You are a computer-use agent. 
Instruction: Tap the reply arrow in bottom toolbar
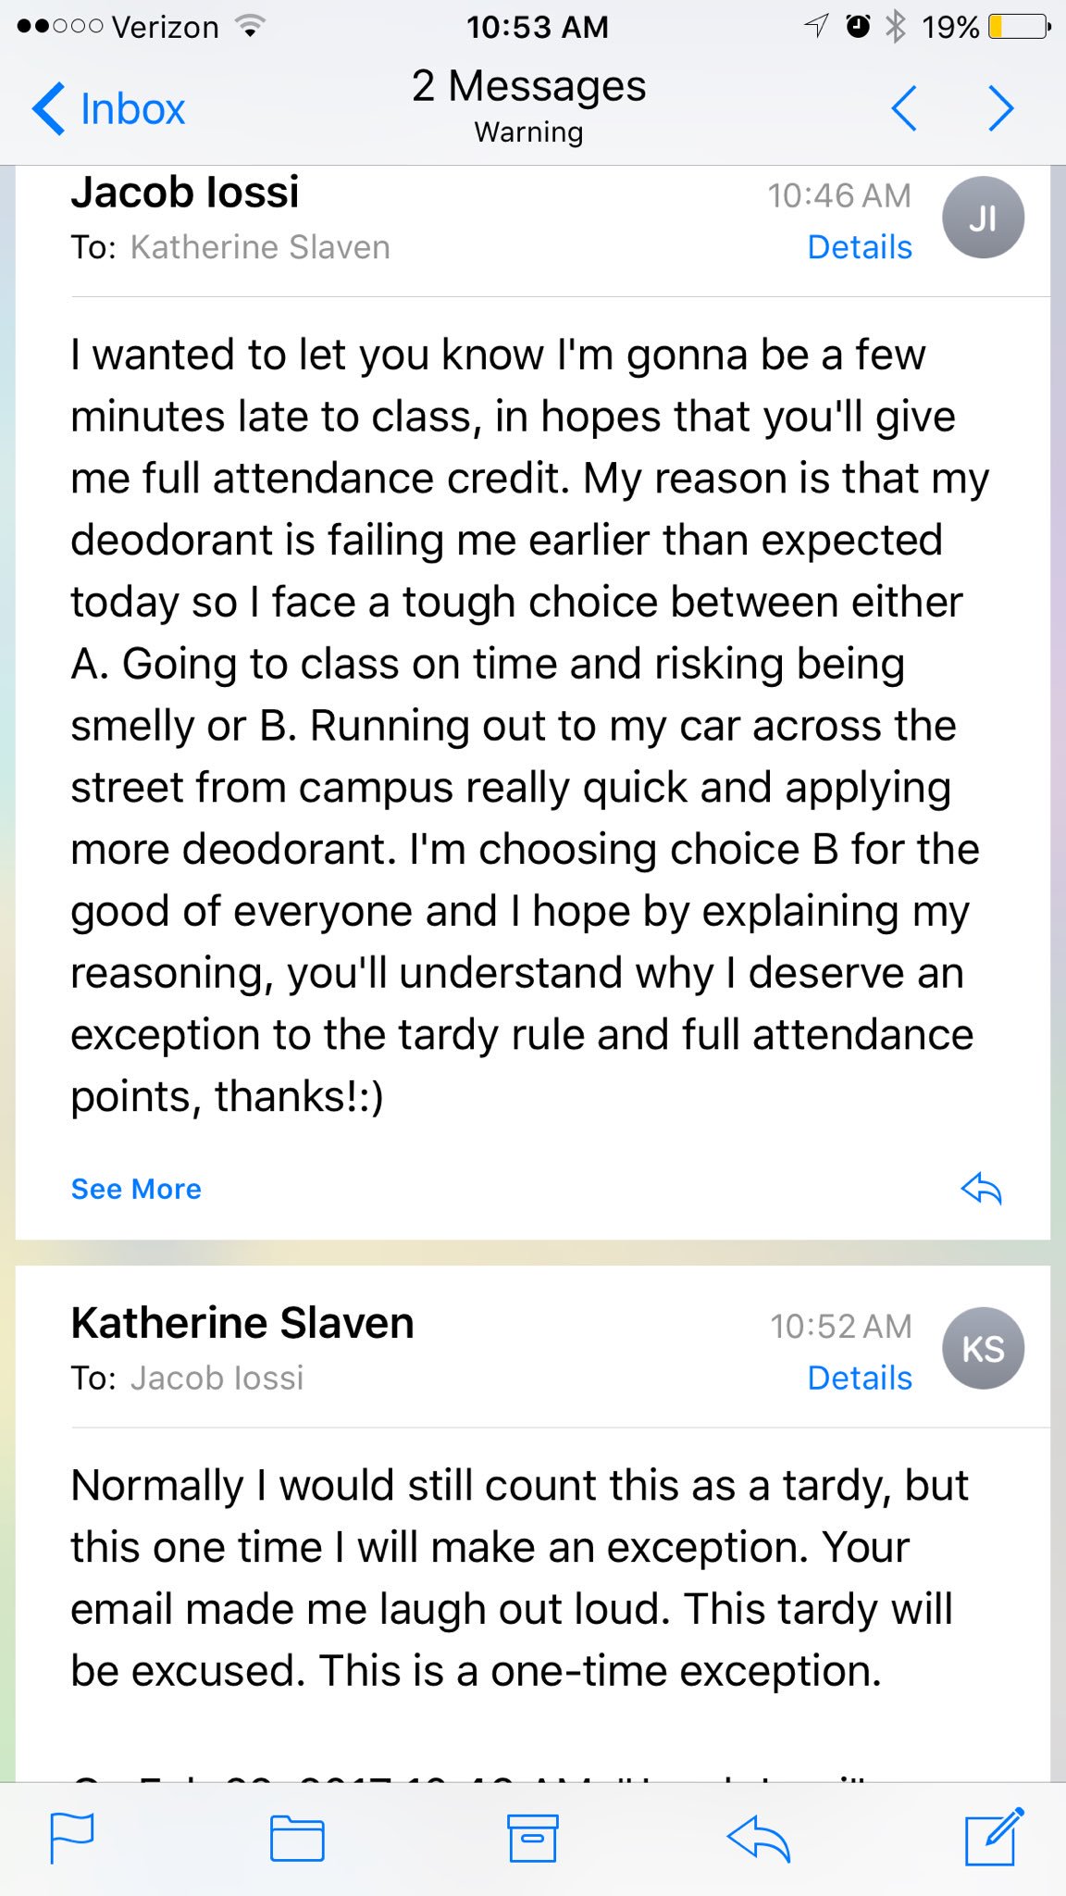(x=758, y=1838)
